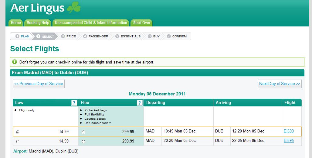The height and width of the screenshot is (158, 312).
Task: Click step 2 SELECT in progress bar
Action: pos(45,36)
